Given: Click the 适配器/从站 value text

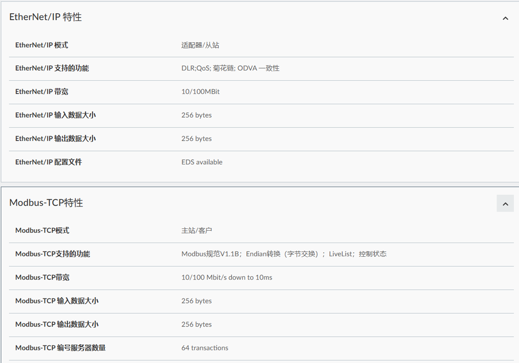Looking at the screenshot, I should (x=200, y=45).
